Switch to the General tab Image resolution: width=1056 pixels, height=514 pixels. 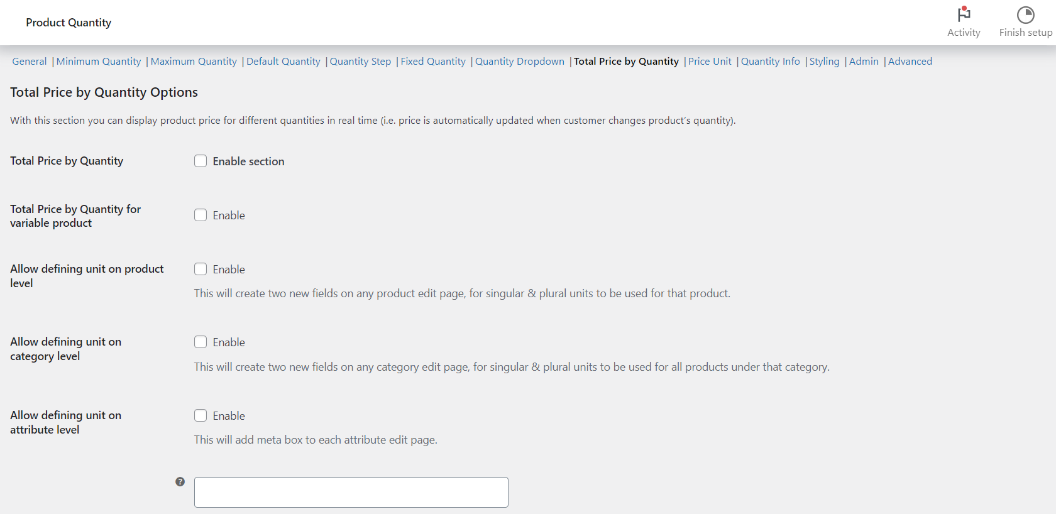tap(29, 61)
